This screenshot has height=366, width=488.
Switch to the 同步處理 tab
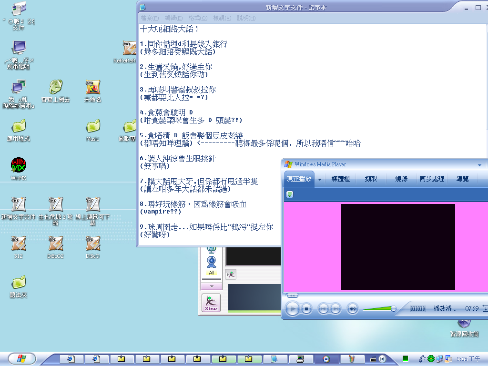click(x=432, y=179)
